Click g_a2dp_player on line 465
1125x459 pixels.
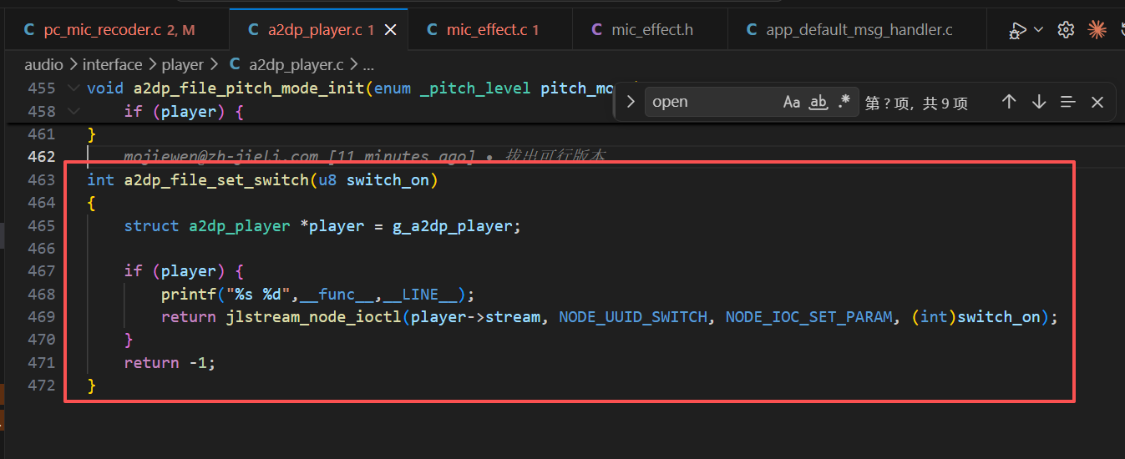pos(452,225)
